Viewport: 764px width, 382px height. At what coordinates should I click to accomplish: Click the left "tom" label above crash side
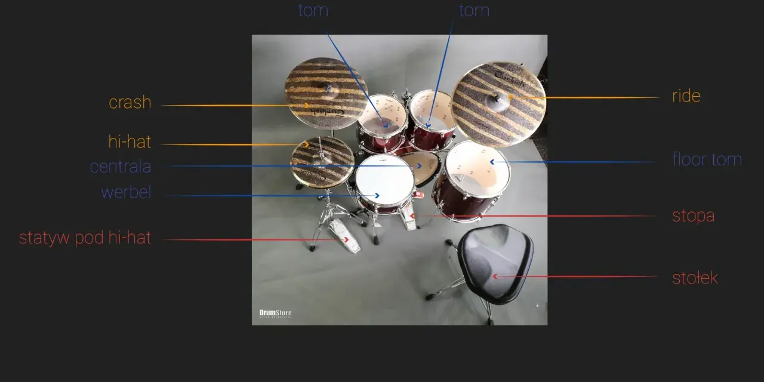[x=313, y=10]
